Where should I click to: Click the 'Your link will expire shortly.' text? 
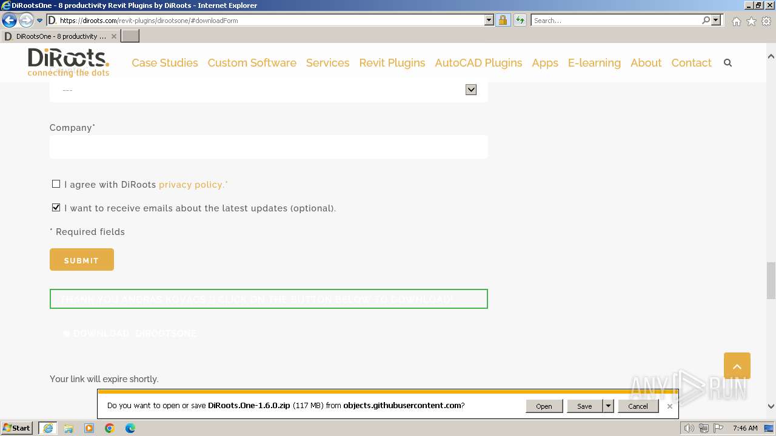[x=104, y=379]
